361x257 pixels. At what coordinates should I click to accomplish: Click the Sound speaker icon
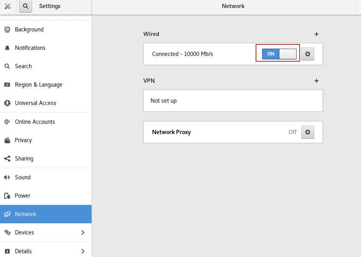[x=7, y=177]
